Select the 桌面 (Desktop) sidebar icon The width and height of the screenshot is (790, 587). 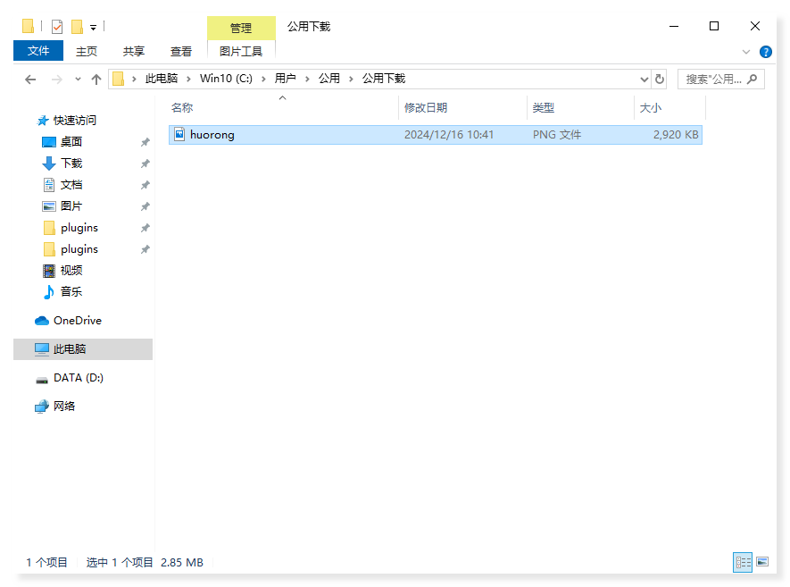(x=48, y=141)
